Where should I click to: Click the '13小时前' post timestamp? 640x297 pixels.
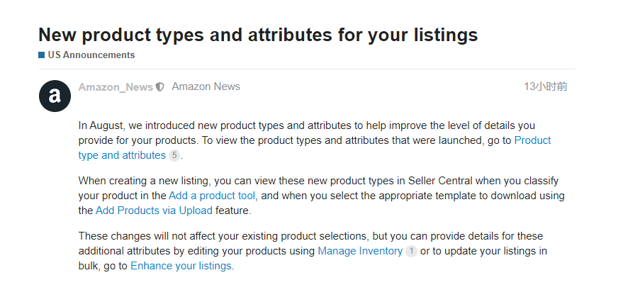coord(545,86)
